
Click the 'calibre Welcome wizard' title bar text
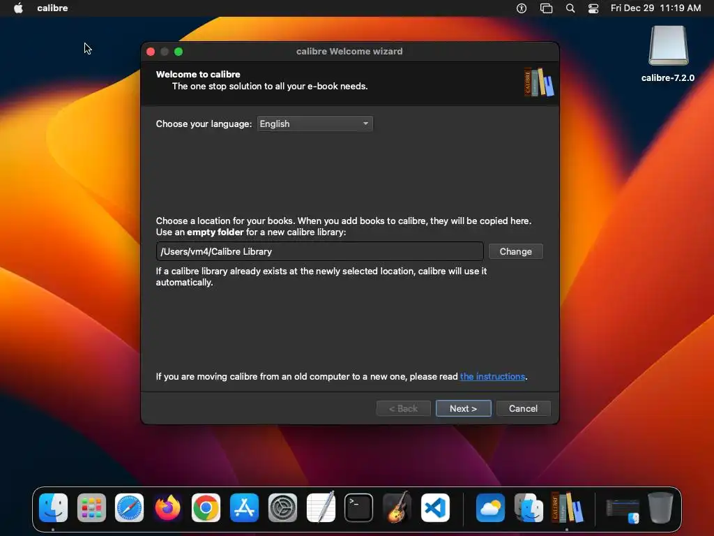click(x=349, y=52)
